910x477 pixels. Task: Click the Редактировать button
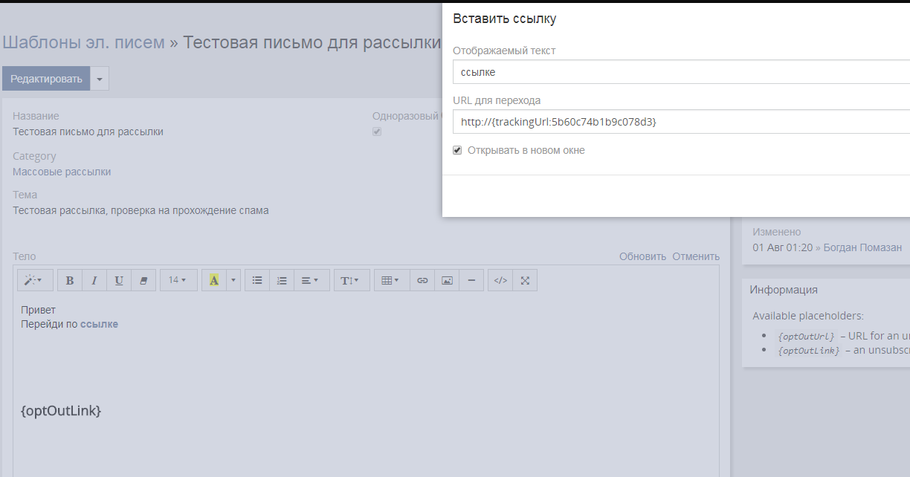[x=46, y=79]
